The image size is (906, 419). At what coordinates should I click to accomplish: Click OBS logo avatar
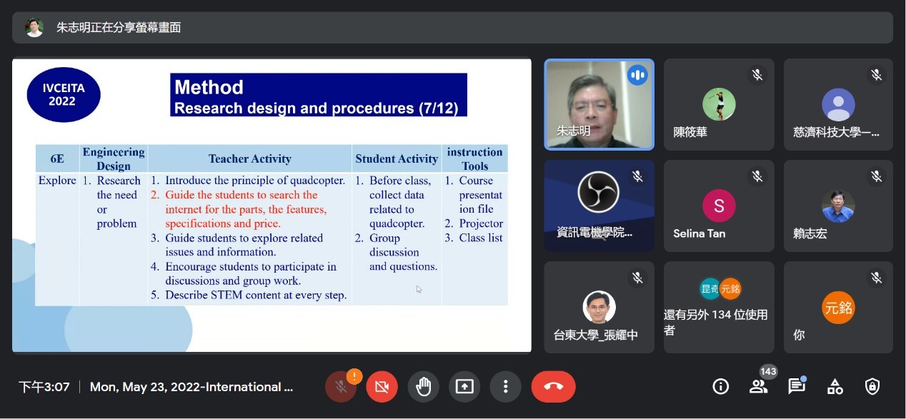coord(598,192)
